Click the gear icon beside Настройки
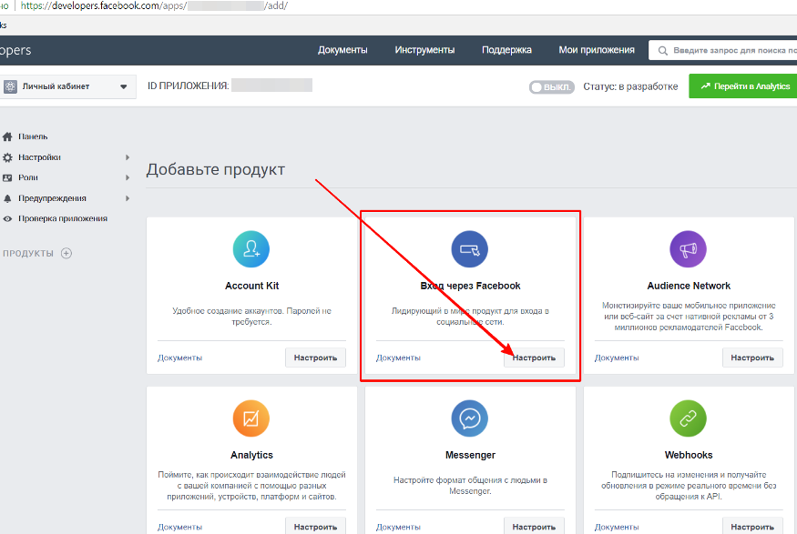 tap(7, 157)
